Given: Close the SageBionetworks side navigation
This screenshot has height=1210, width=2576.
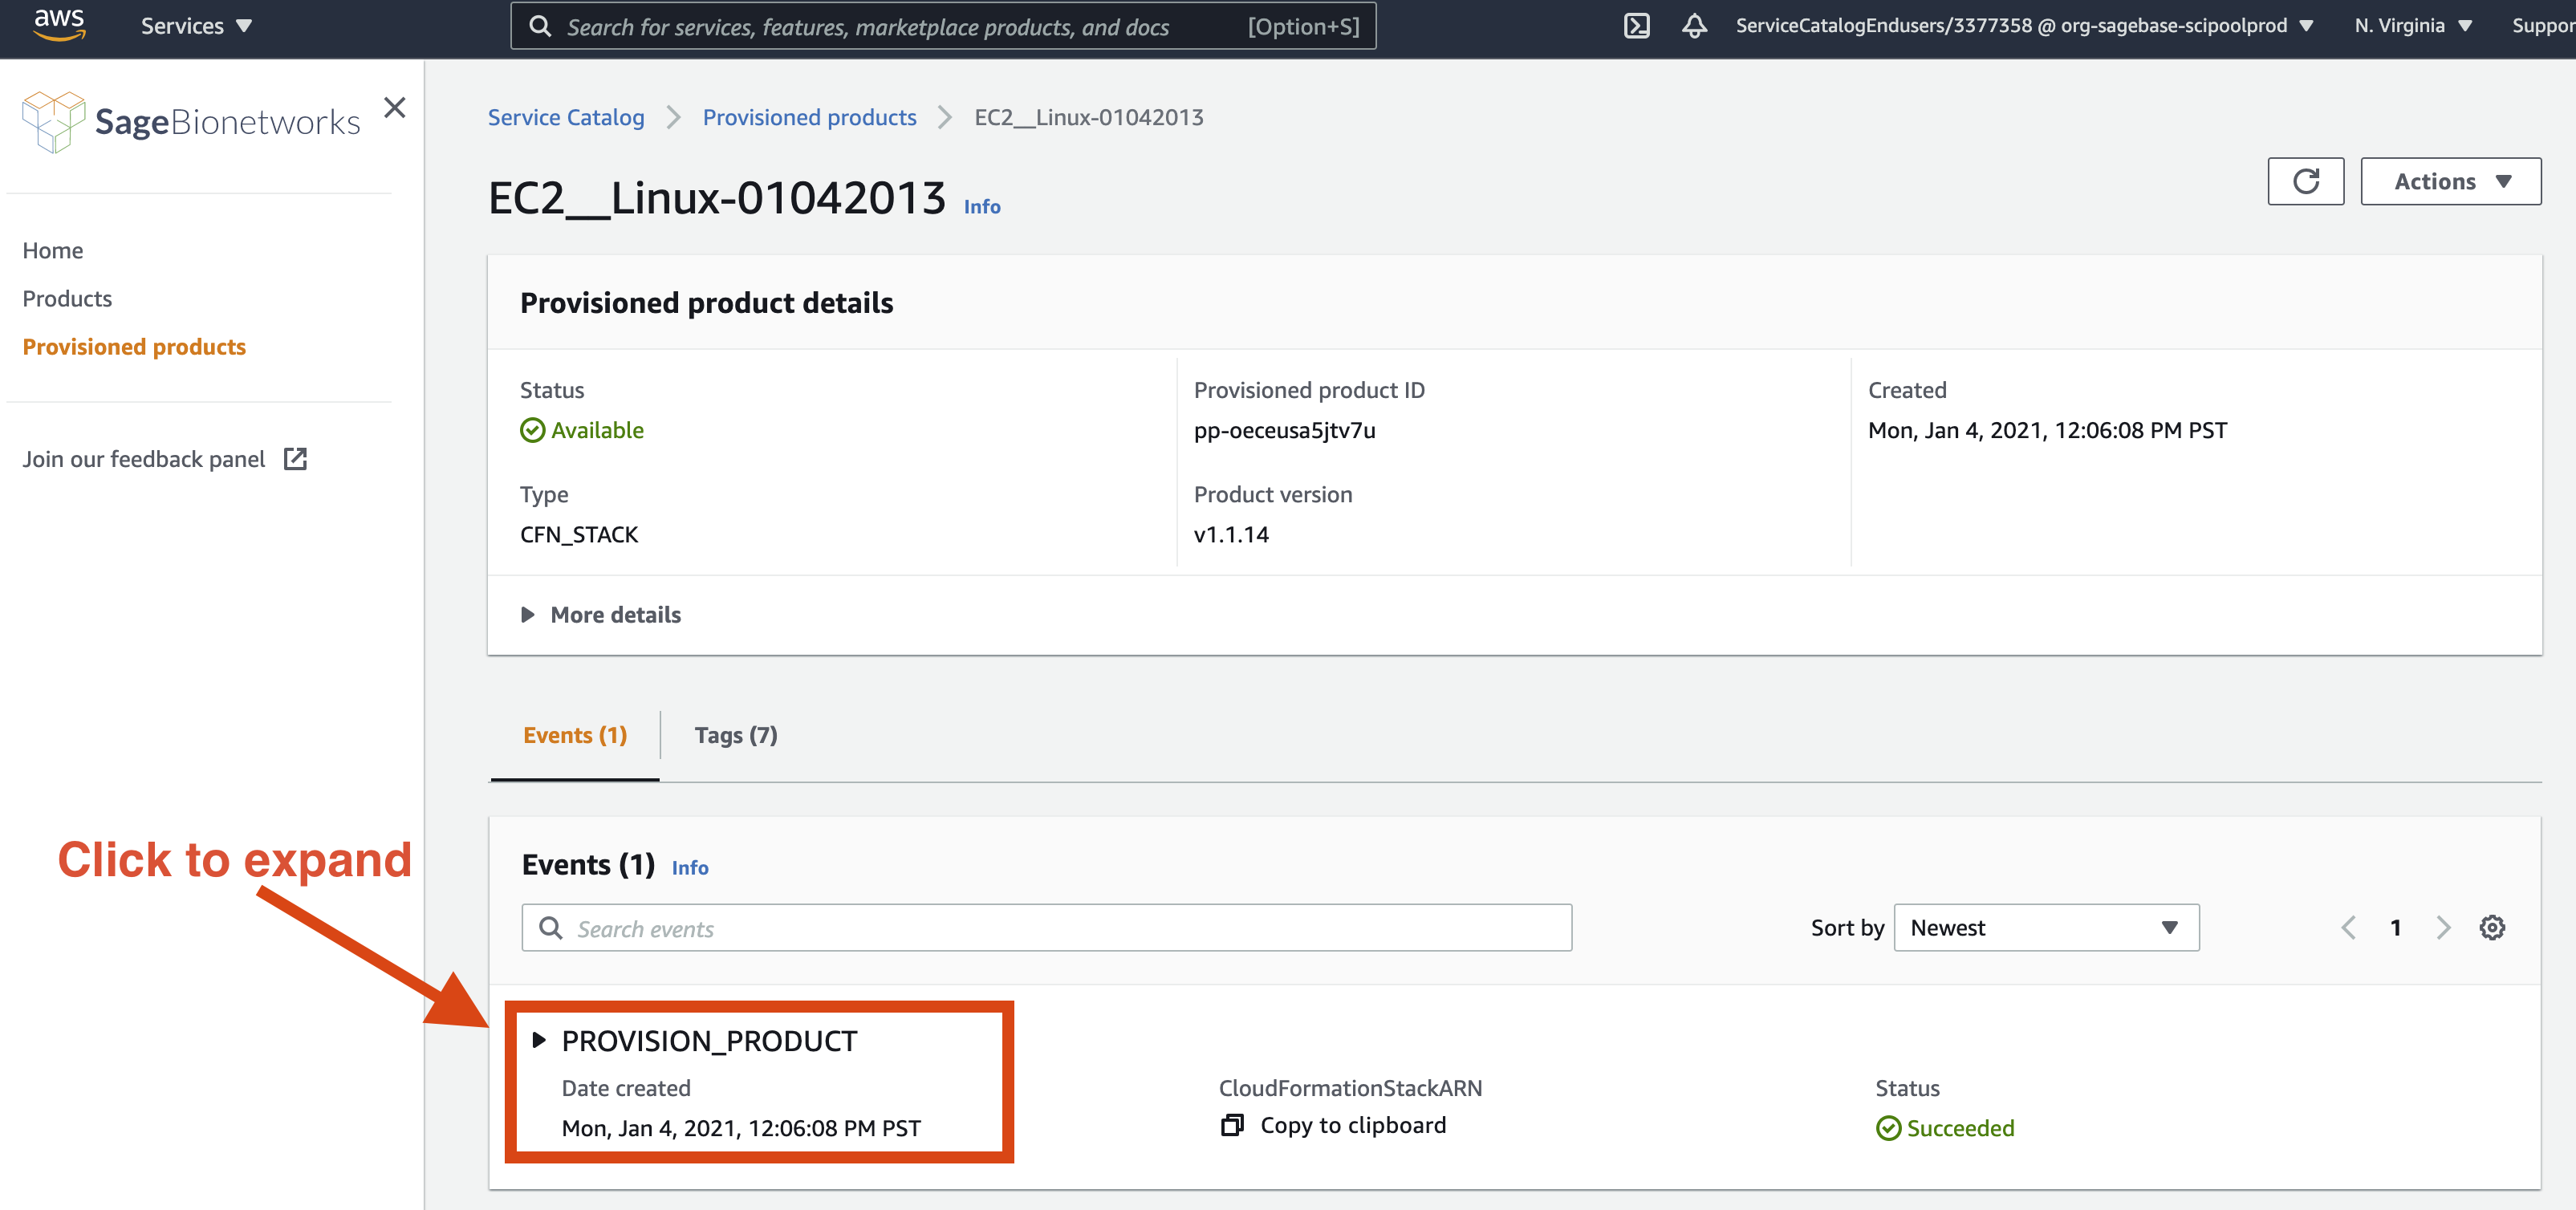Looking at the screenshot, I should point(395,107).
